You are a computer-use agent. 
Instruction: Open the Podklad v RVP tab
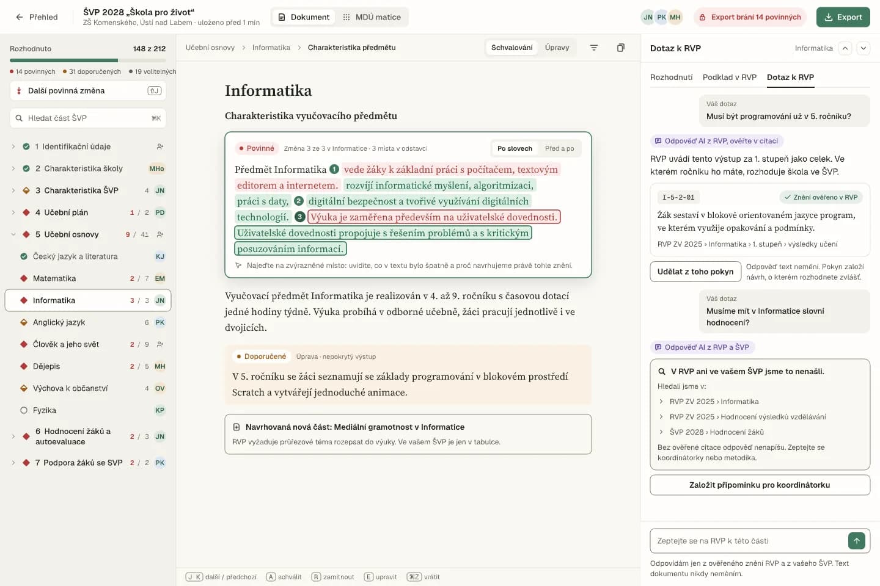730,77
